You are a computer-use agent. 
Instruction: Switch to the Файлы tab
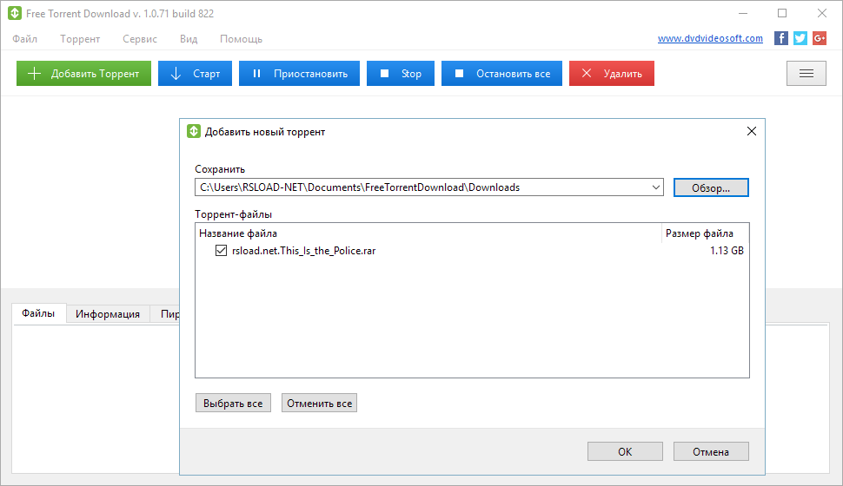pyautogui.click(x=38, y=313)
